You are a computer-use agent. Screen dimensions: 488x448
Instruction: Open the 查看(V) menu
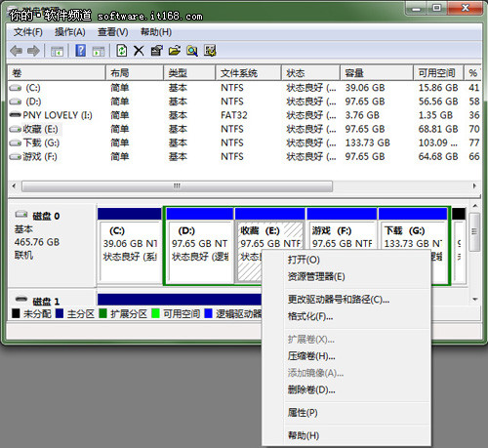[x=113, y=32]
